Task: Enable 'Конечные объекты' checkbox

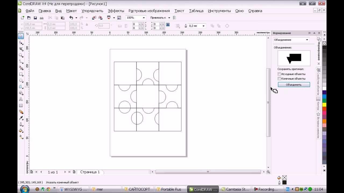Action: pyautogui.click(x=279, y=79)
